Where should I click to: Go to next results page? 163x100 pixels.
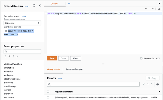point(152,84)
